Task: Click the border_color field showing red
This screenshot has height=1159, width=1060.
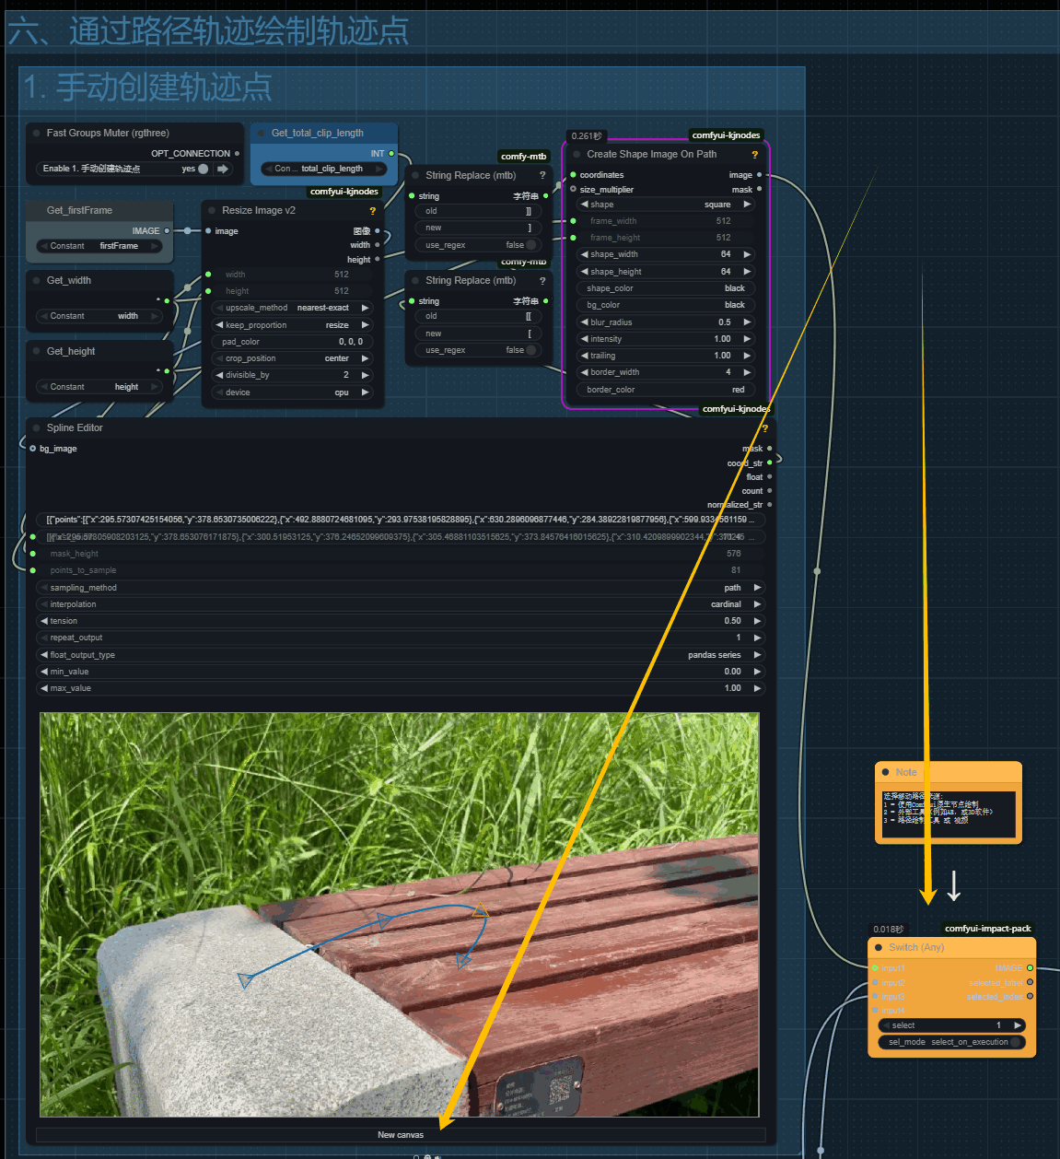Action: (x=665, y=390)
